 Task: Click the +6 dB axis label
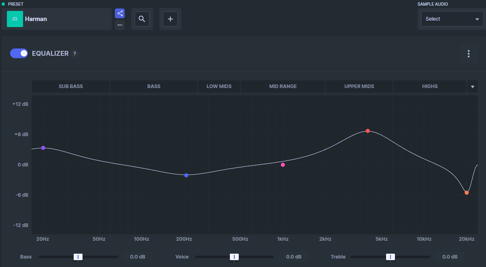pos(21,134)
